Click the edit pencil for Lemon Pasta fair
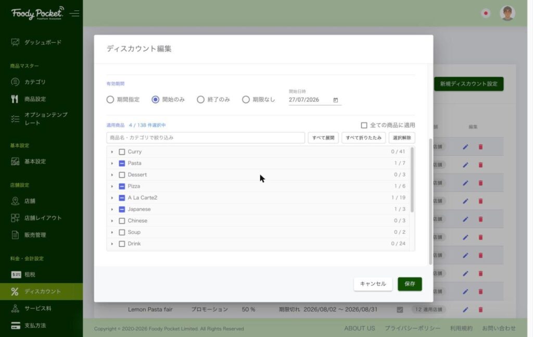The height and width of the screenshot is (337, 533). (x=465, y=309)
